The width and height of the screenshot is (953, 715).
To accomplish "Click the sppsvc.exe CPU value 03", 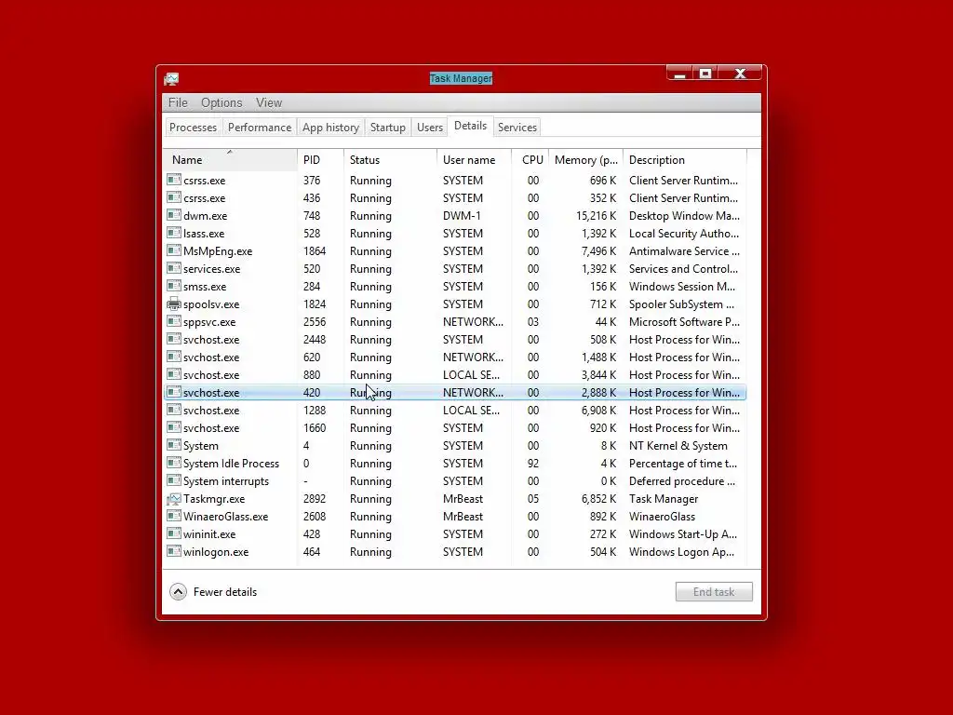I will 533,321.
